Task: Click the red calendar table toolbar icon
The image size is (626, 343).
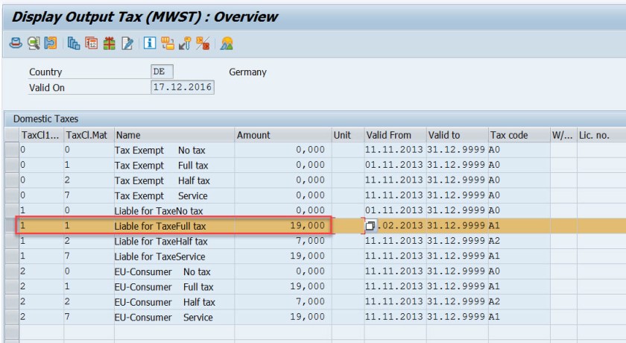Action: coord(91,44)
